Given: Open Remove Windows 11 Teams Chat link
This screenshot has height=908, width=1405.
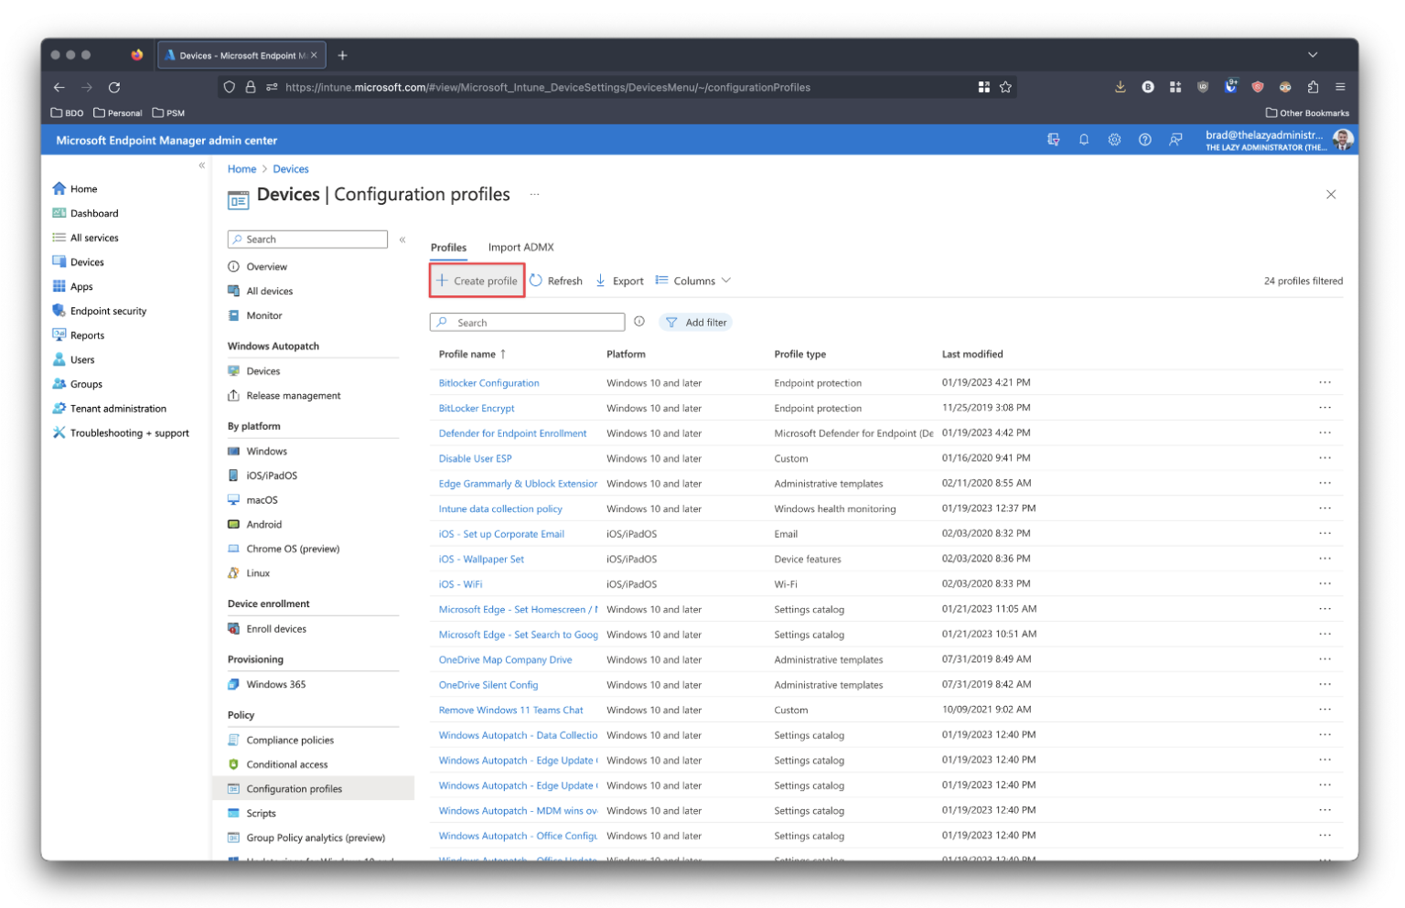Looking at the screenshot, I should tap(510, 710).
